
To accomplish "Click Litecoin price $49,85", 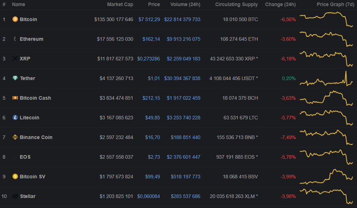I will [x=153, y=118].
